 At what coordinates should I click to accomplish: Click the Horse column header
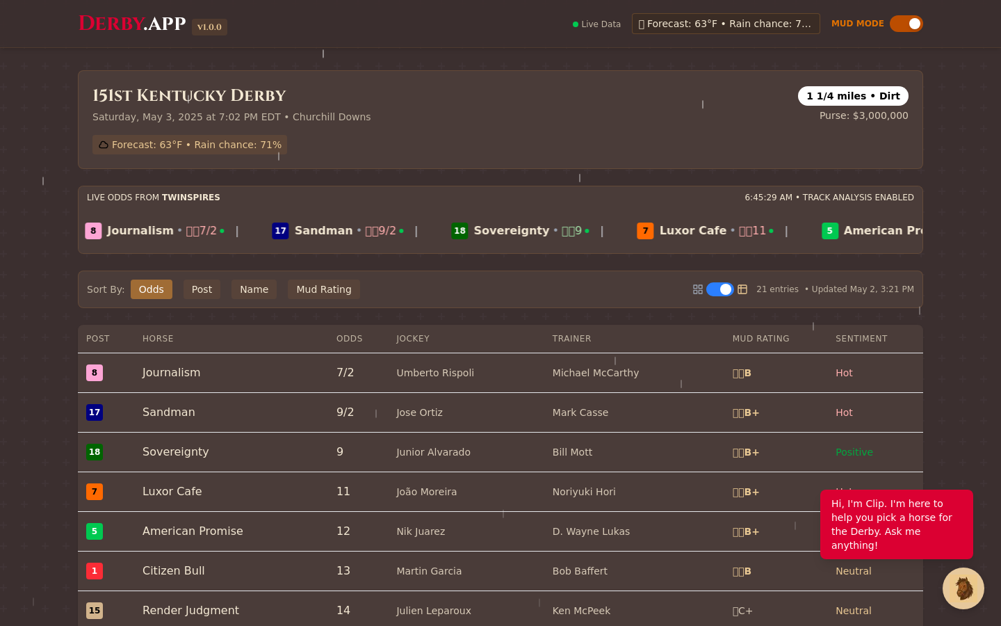pyautogui.click(x=158, y=339)
